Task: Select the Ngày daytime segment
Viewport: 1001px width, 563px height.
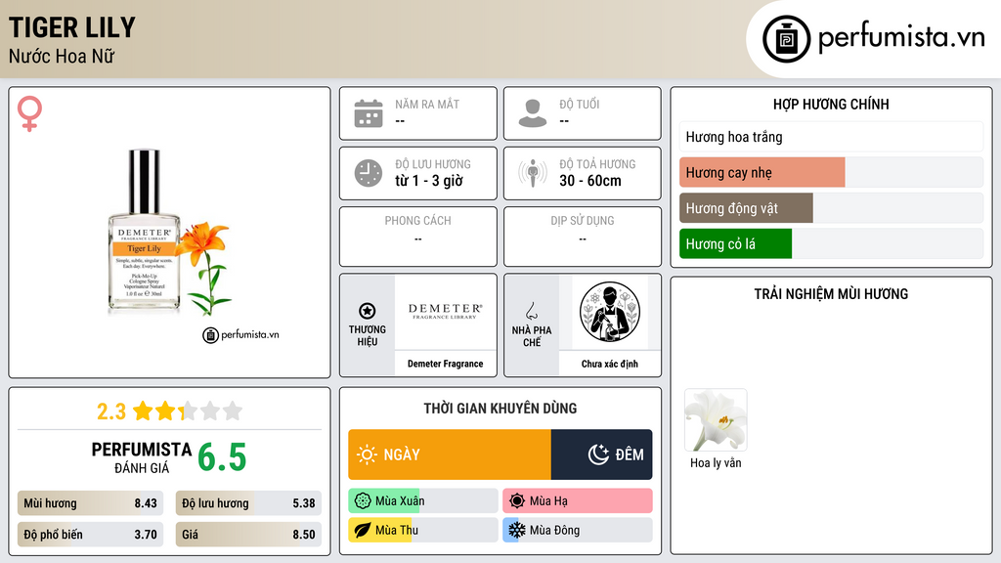Action: pyautogui.click(x=450, y=455)
